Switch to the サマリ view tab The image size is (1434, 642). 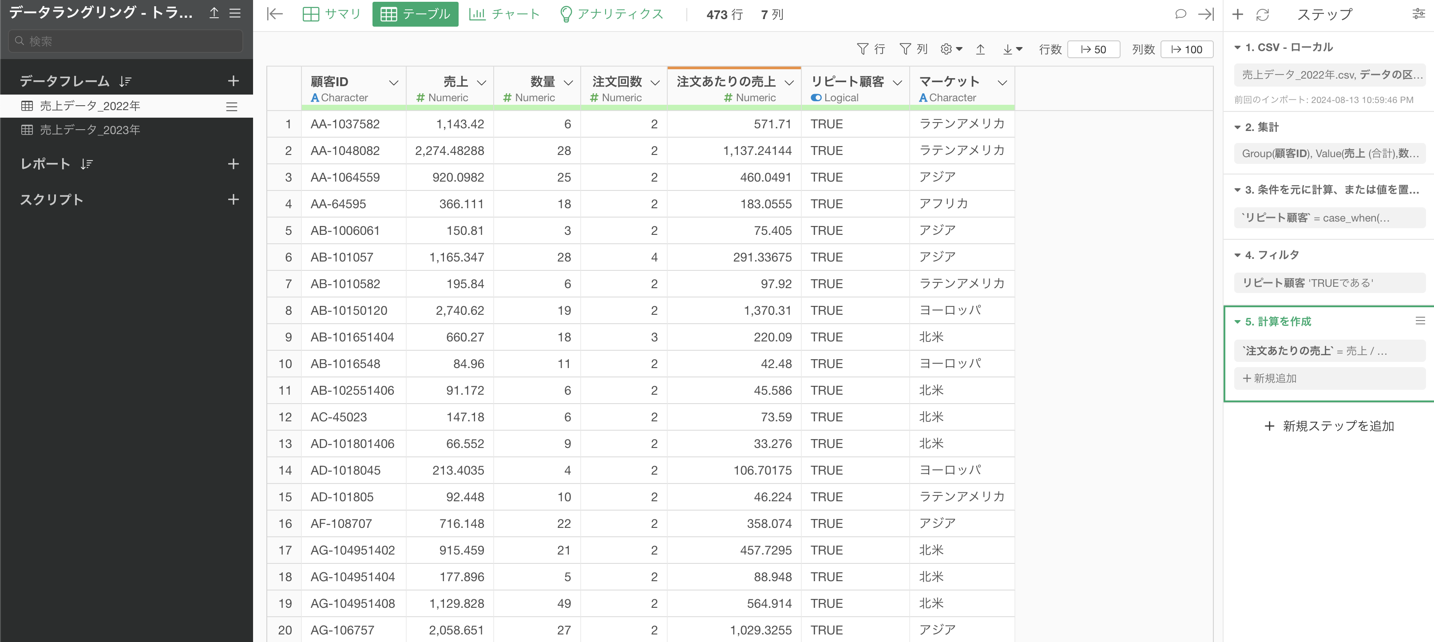coord(332,14)
